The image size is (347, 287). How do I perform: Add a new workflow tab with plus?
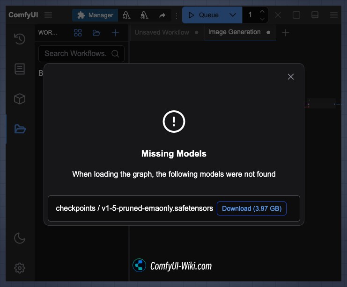click(x=286, y=33)
